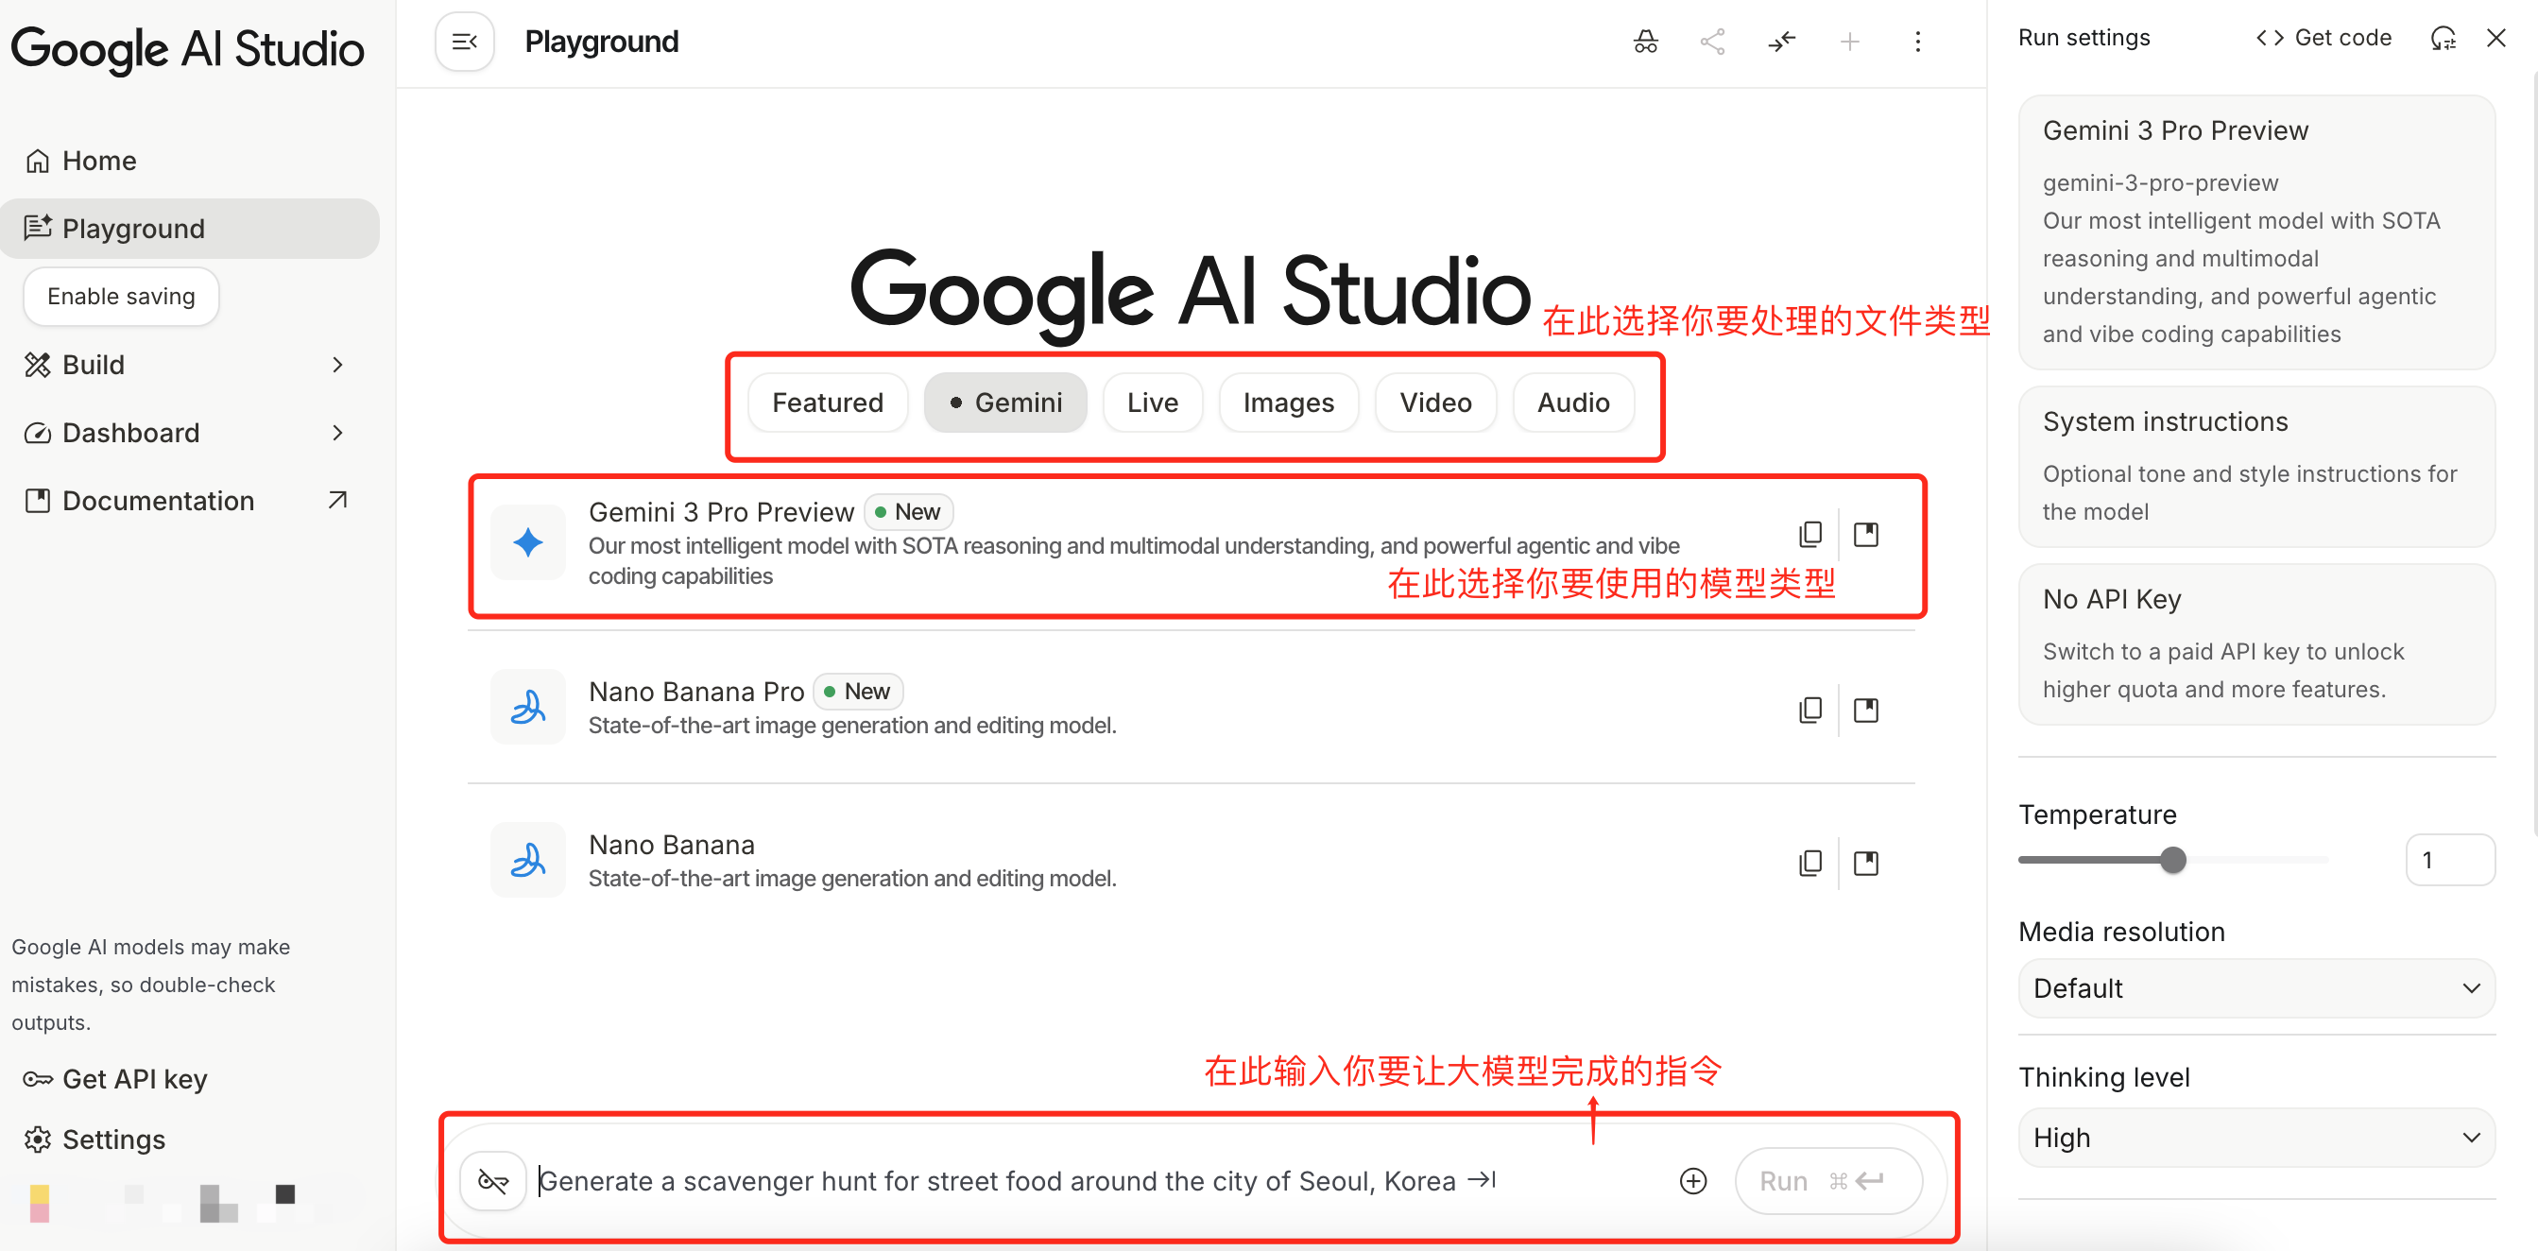The width and height of the screenshot is (2538, 1251).
Task: Open Playground in the sidebar
Action: pos(189,229)
